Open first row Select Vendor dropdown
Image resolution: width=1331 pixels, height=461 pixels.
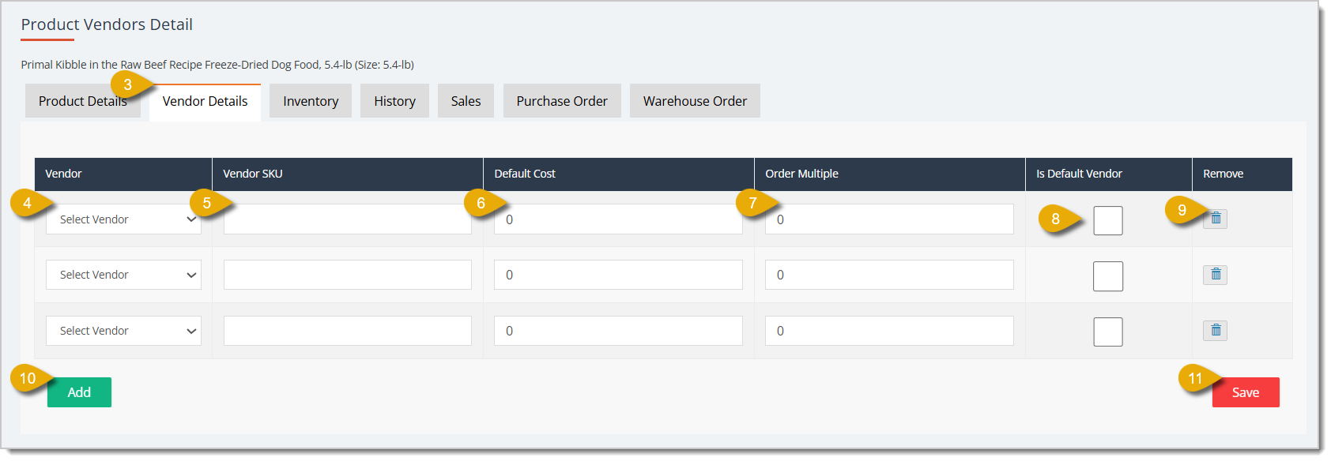tap(123, 219)
